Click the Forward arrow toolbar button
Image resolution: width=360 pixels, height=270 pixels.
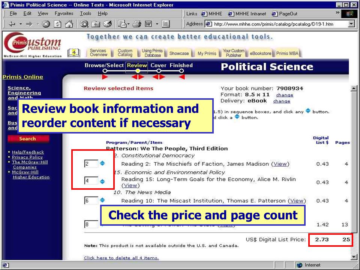coord(29,24)
